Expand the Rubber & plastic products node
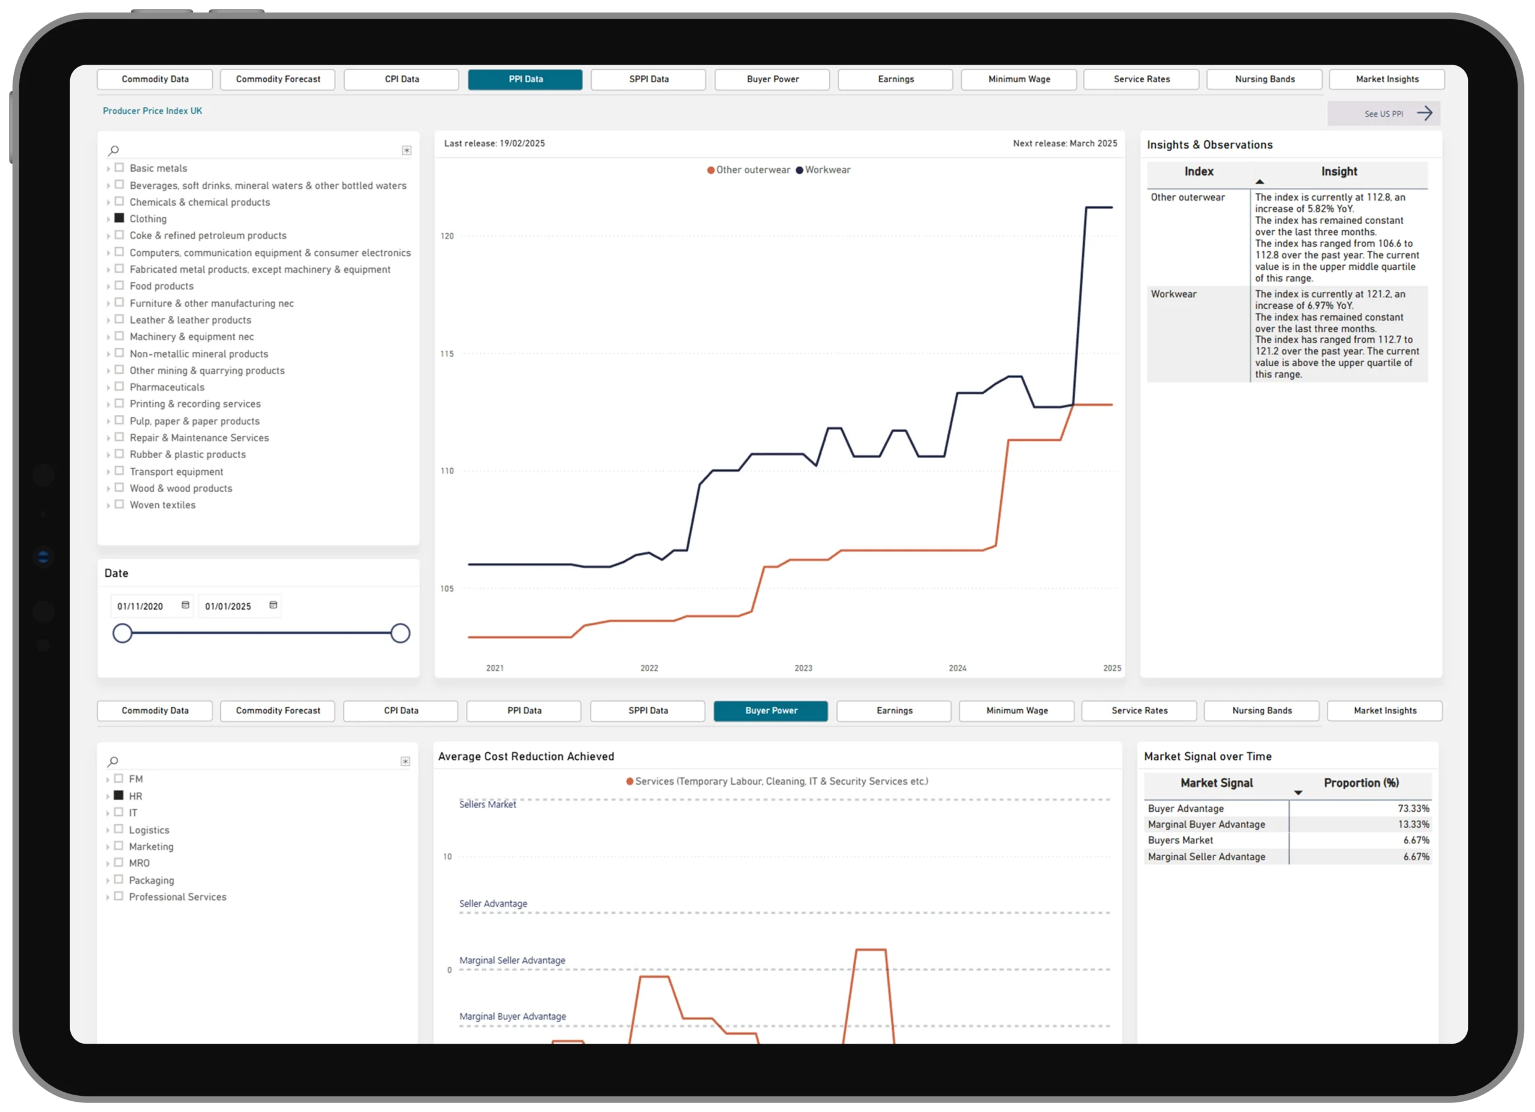 tap(109, 455)
